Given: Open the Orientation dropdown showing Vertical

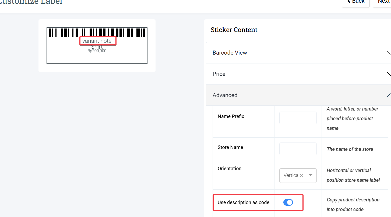Looking at the screenshot, I should coord(291,175).
